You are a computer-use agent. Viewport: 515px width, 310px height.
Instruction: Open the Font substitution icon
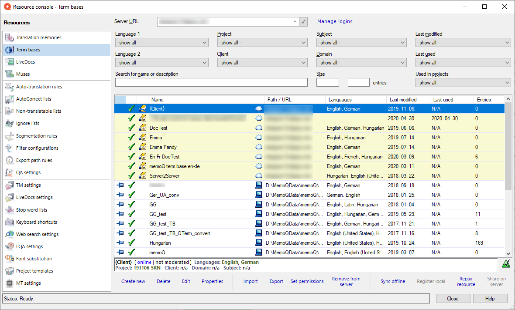(x=9, y=258)
